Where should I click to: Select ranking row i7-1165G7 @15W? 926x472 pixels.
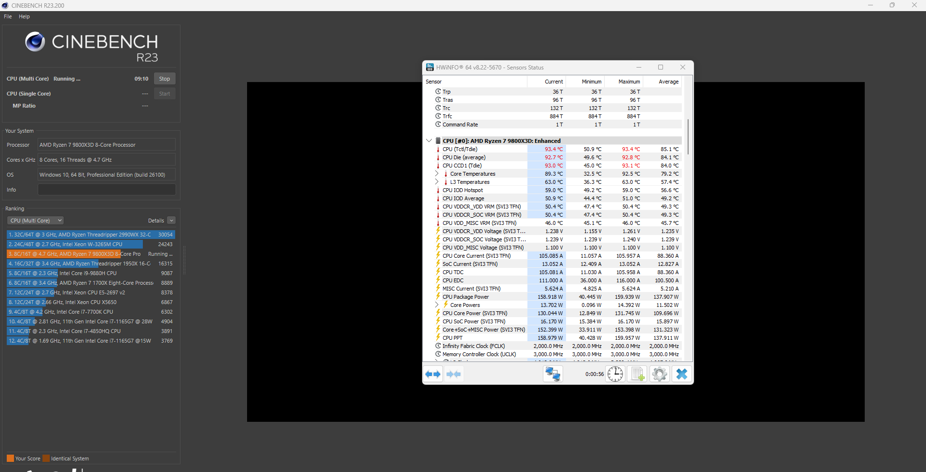pos(91,341)
